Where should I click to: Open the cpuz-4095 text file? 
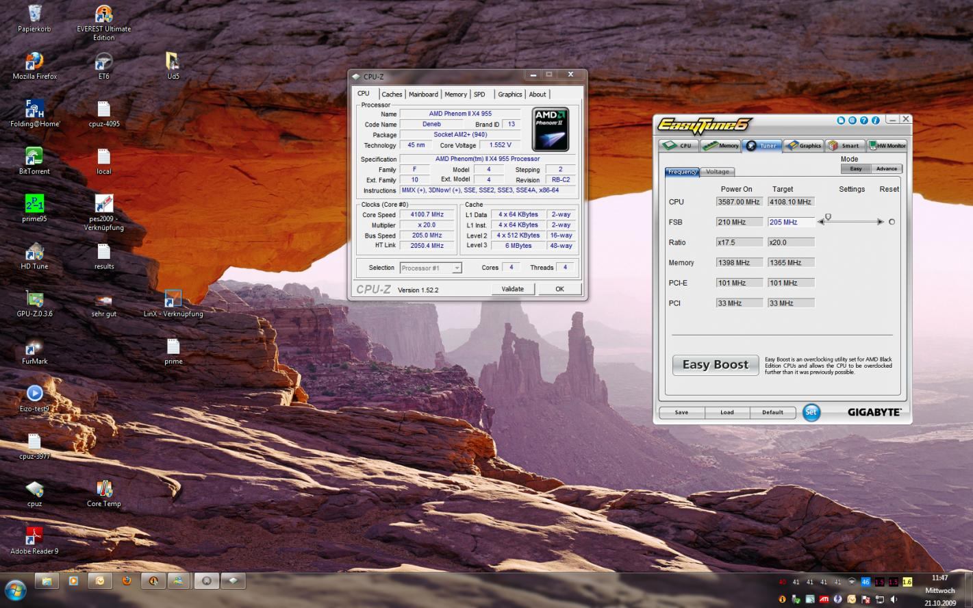coord(103,113)
